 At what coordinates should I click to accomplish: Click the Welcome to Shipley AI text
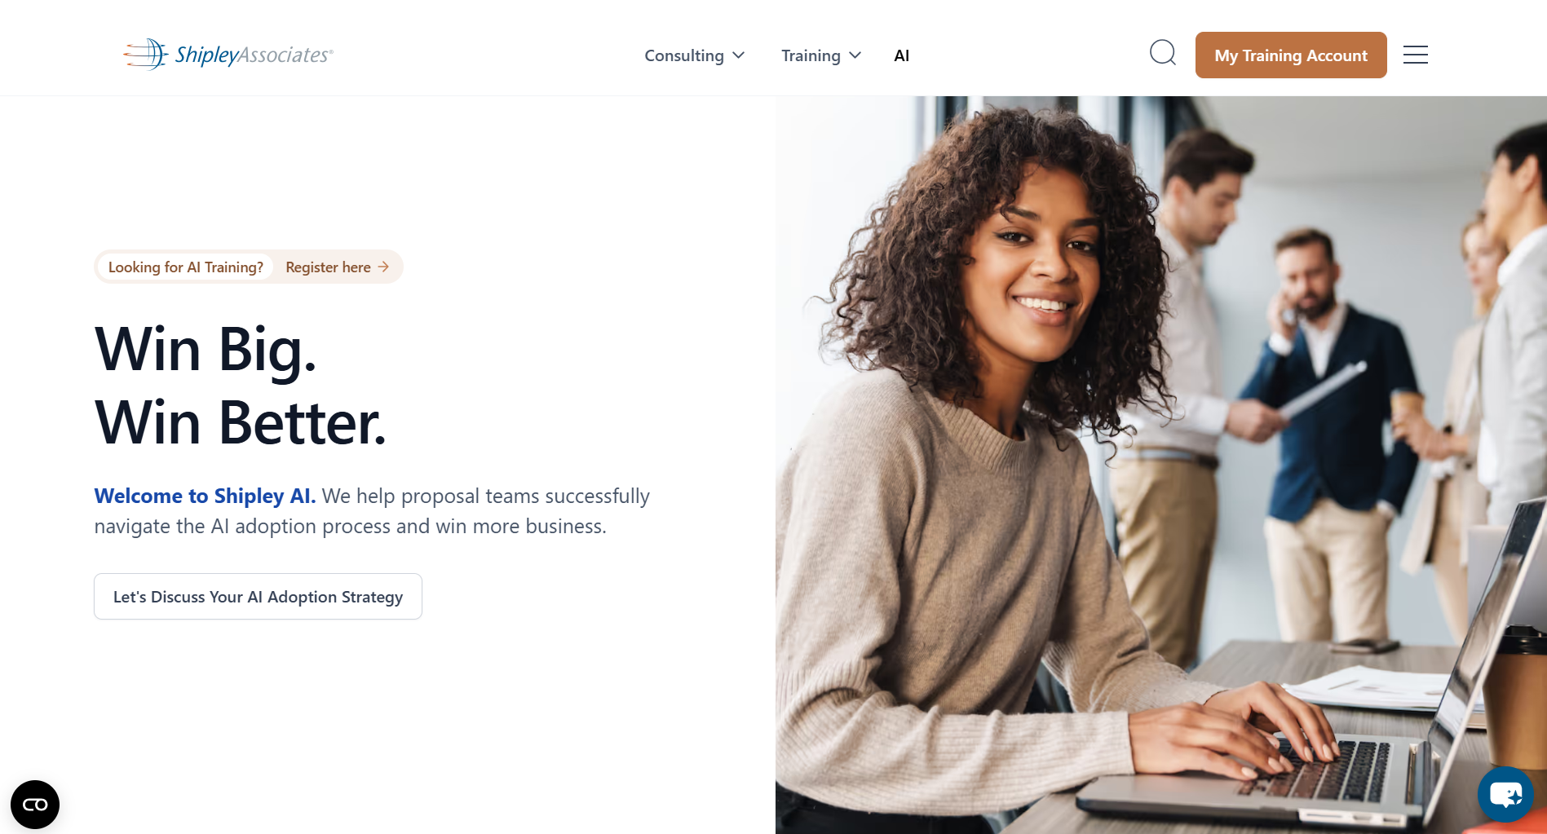click(205, 496)
